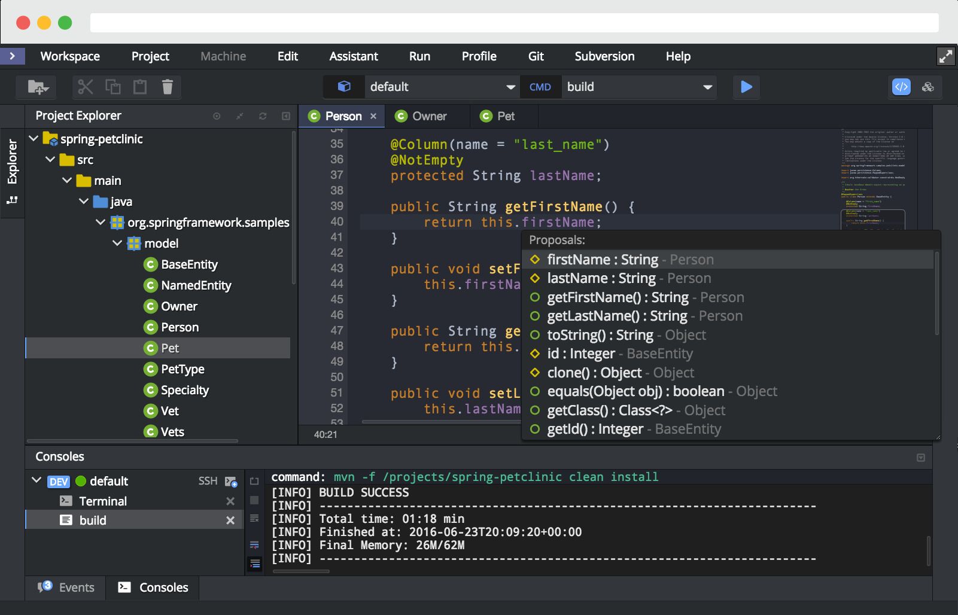The image size is (958, 615).
Task: Refresh the Project Explorer tree
Action: tap(263, 116)
